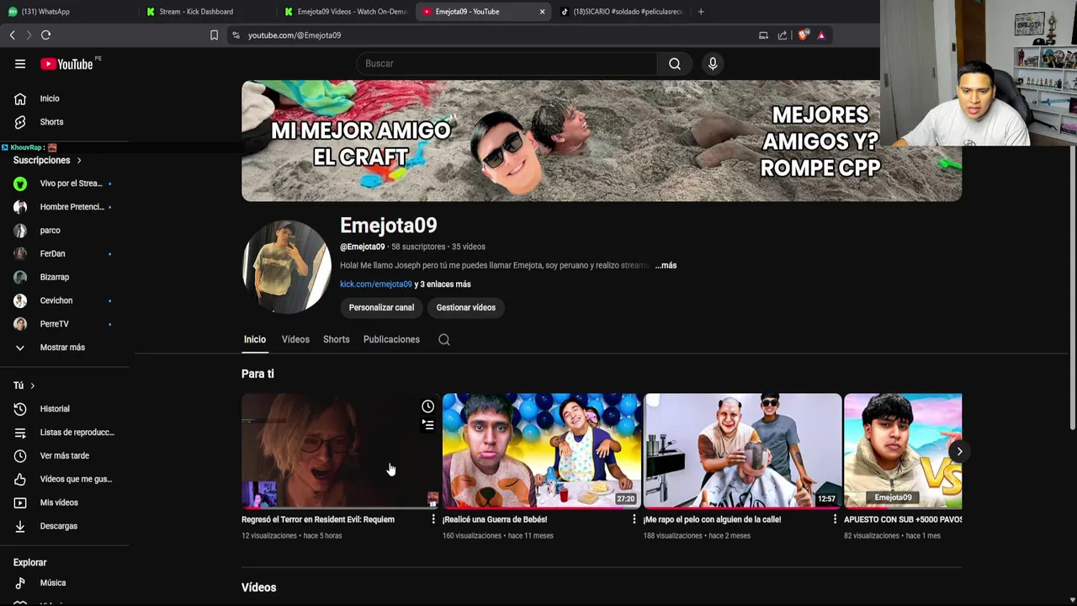
Task: Click the share icon in address bar
Action: tap(783, 35)
